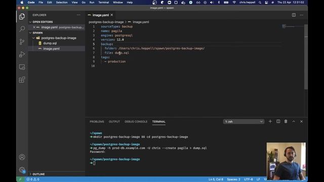Kill terminal with trash icon
This screenshot has width=324, height=182.
coord(286,121)
